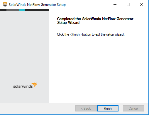Click the orange SolarWinds flame logo icon
Screen dimensions: 149x115
35,85
